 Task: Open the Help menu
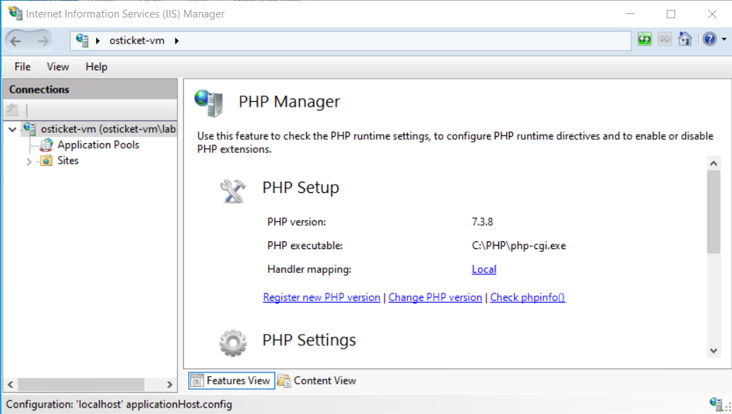[97, 67]
